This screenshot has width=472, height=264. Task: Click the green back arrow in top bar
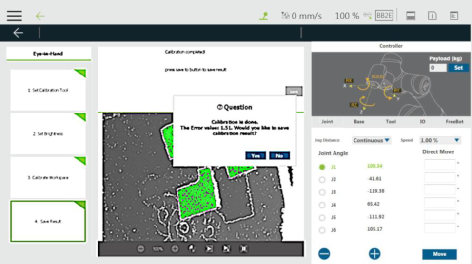point(40,16)
